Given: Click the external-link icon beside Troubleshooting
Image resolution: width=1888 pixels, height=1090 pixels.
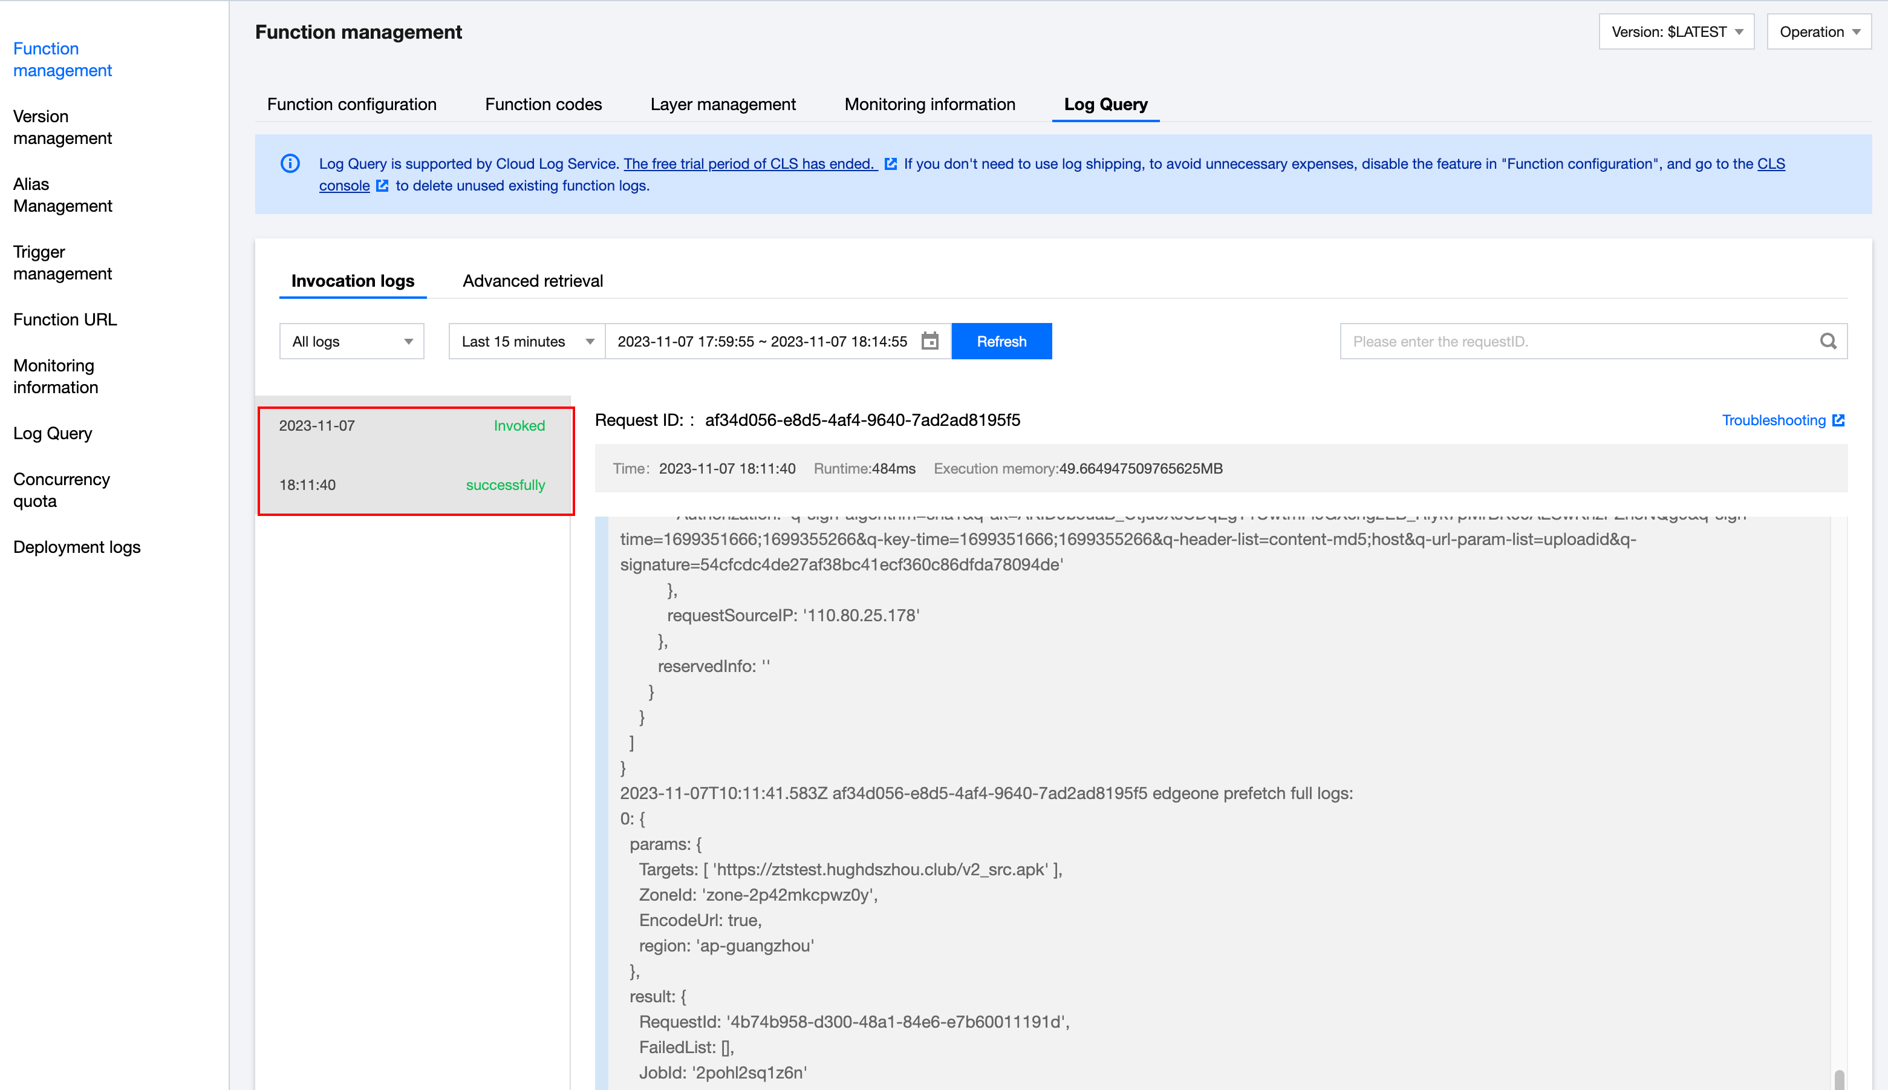Looking at the screenshot, I should (x=1838, y=421).
